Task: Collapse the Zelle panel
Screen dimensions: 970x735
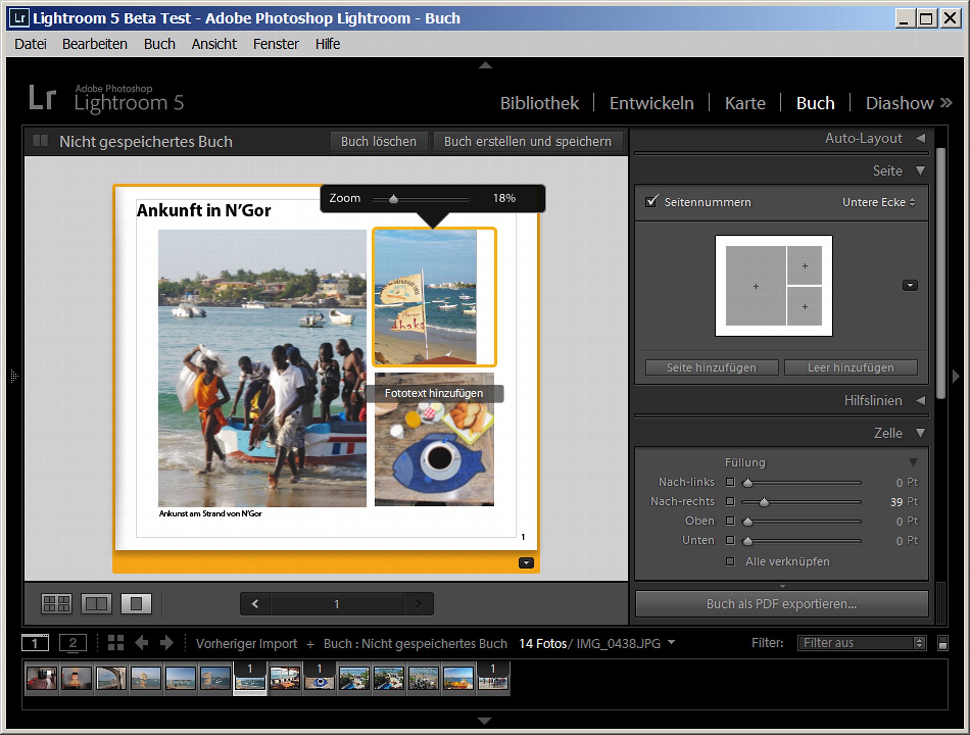Action: tap(921, 433)
